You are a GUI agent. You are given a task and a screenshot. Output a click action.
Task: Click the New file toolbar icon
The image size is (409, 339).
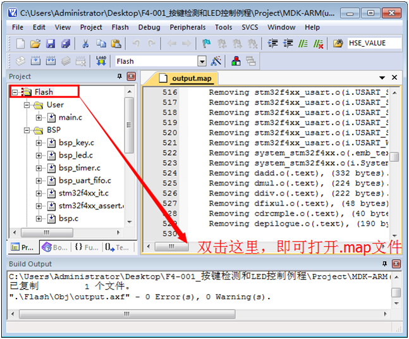20,44
